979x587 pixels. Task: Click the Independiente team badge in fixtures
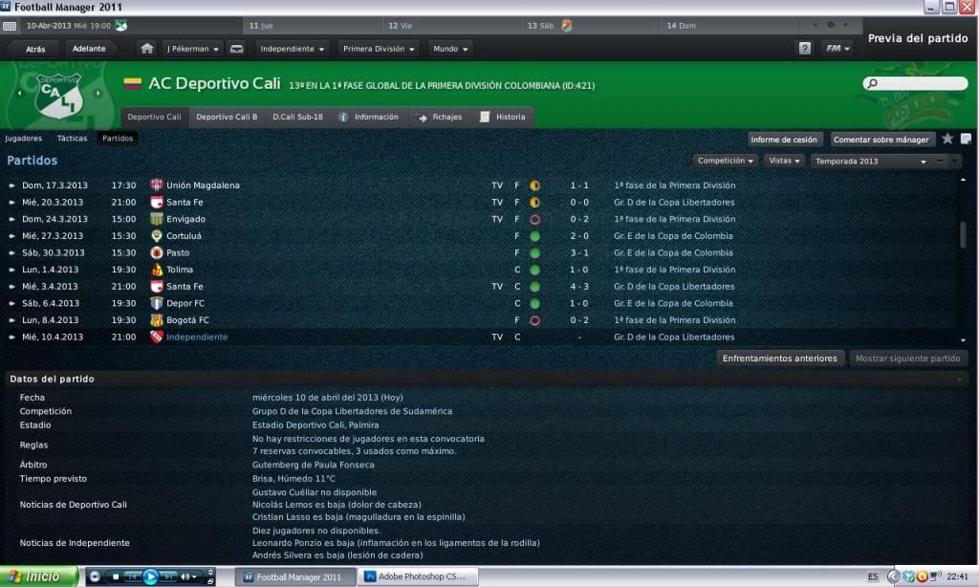pyautogui.click(x=156, y=337)
